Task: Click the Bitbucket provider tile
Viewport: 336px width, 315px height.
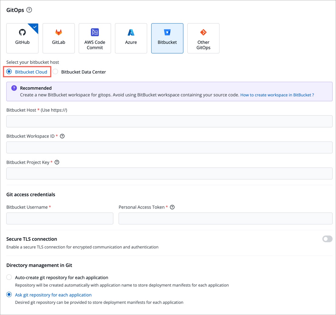Action: coord(167,38)
